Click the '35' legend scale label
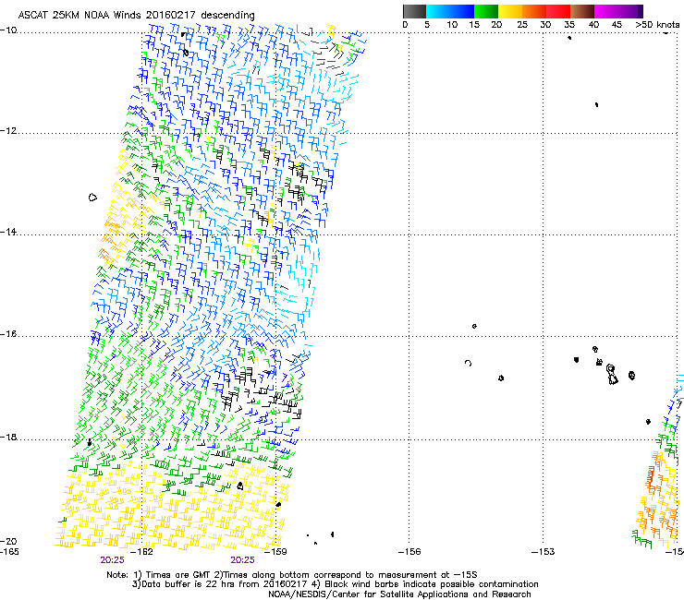 point(569,25)
